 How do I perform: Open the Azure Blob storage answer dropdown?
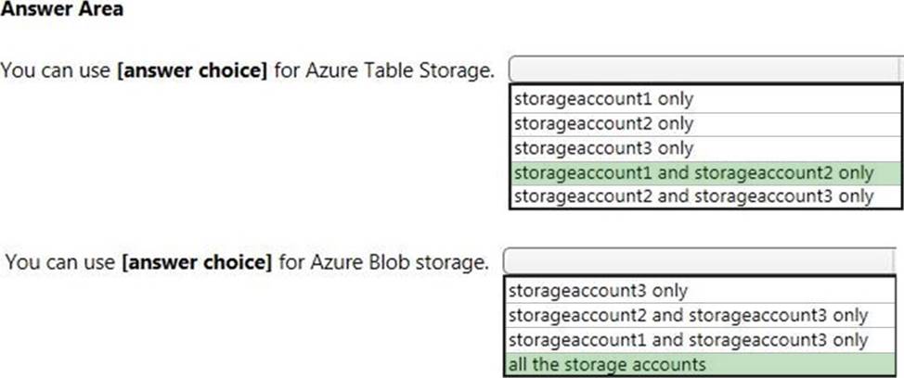[702, 261]
